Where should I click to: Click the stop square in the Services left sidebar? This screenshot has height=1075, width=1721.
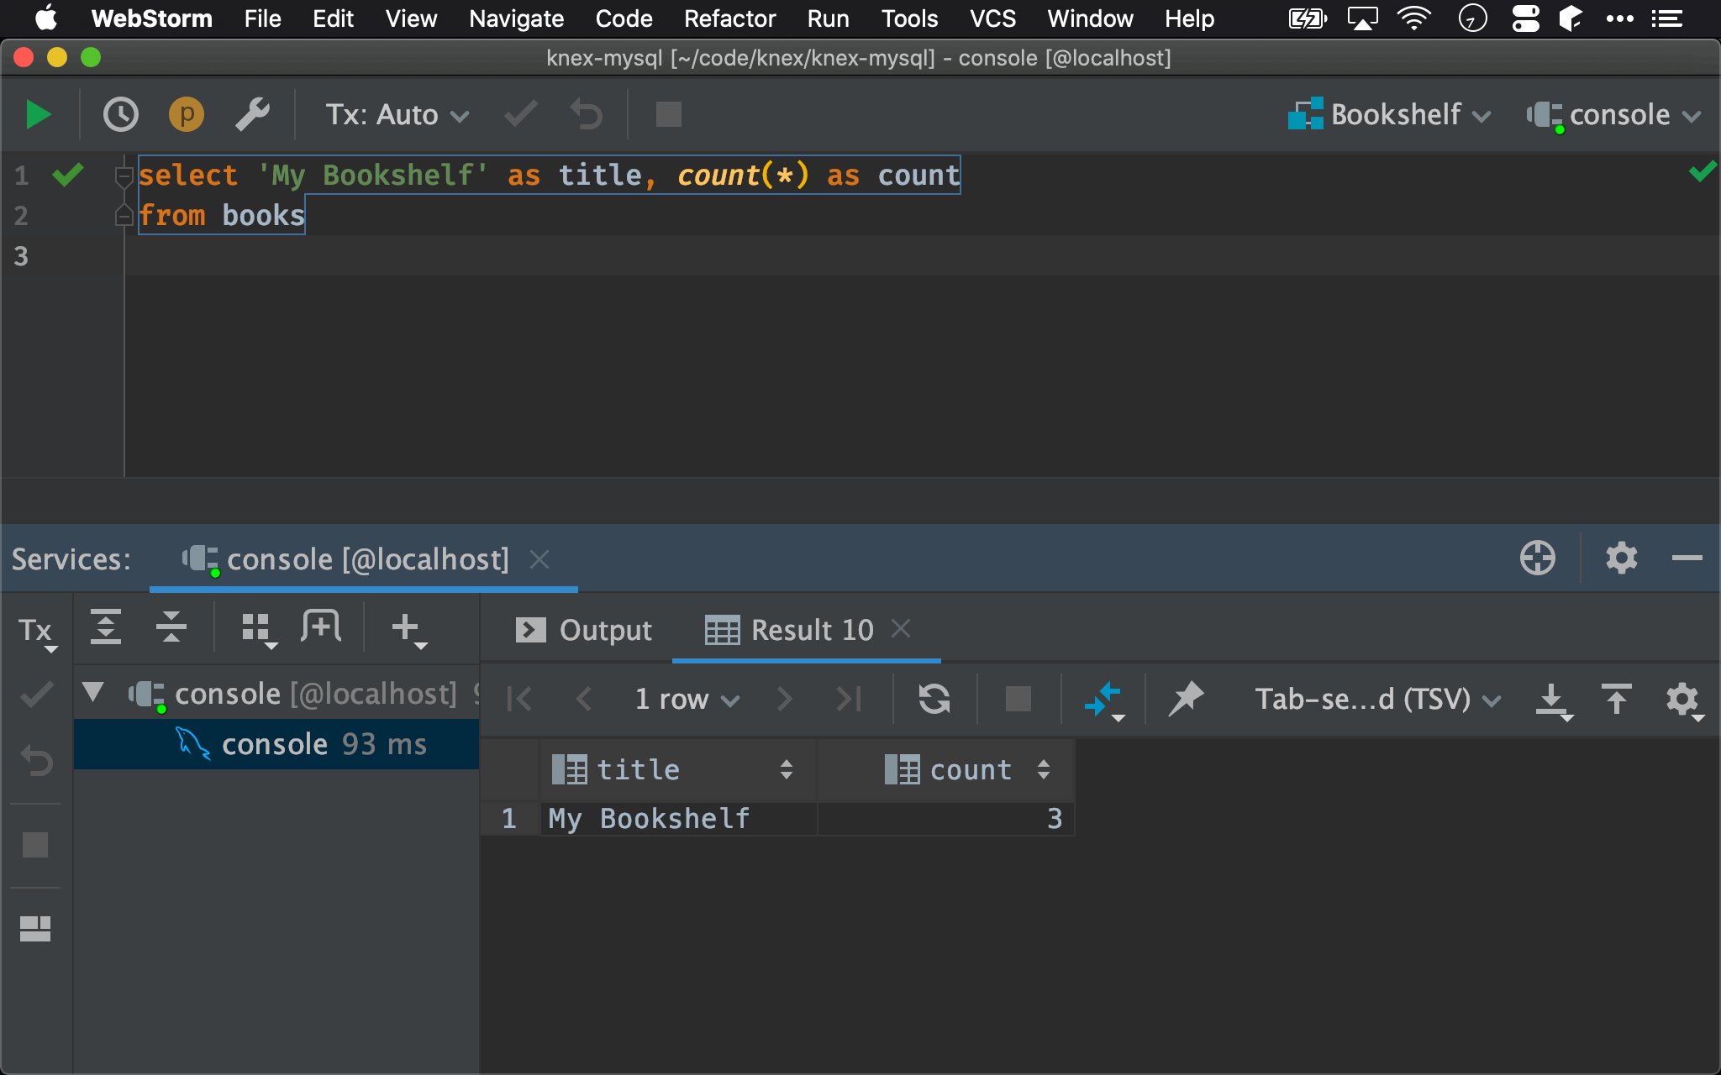pyautogui.click(x=35, y=845)
